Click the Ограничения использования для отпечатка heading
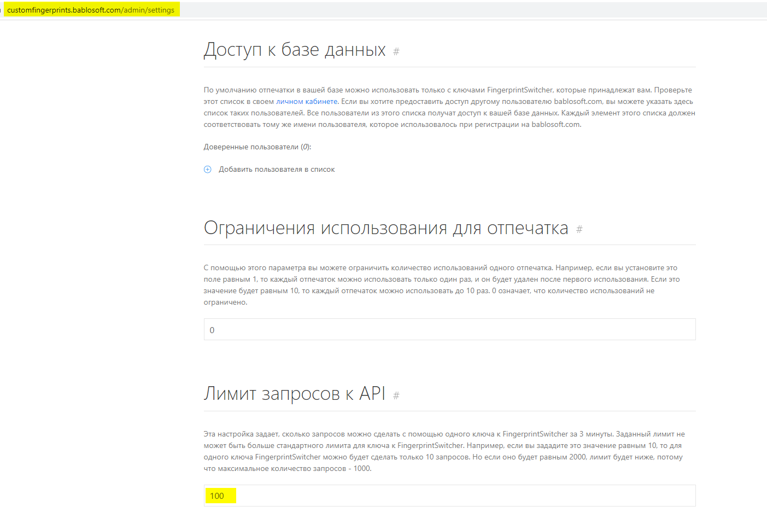Viewport: 767px width, 518px height. point(386,228)
